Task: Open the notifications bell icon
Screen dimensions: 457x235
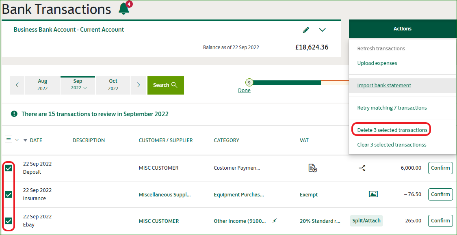Action: pos(124,9)
